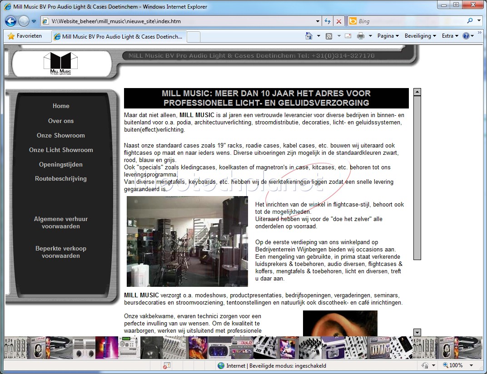Screen dimensions: 487x374
Task: Click the showroom interior photo
Action: 187,241
